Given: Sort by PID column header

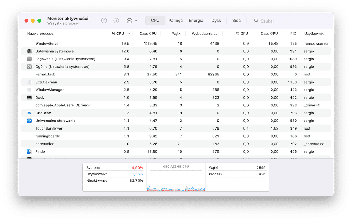Looking at the screenshot, I should point(293,34).
